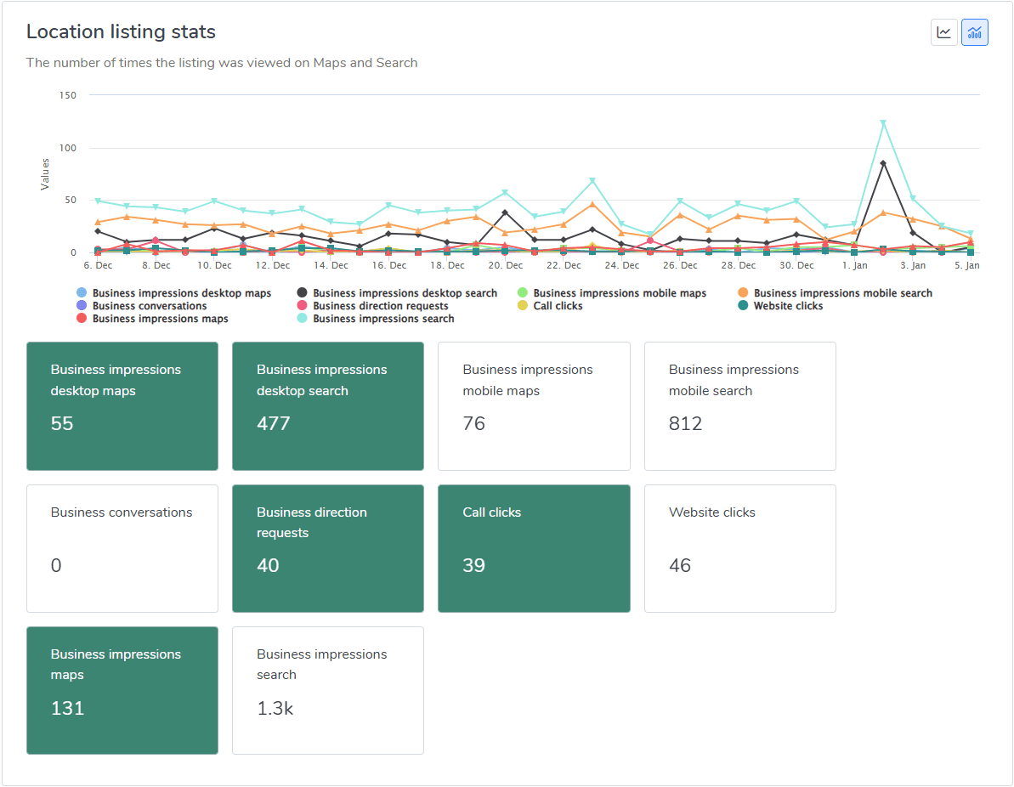This screenshot has height=787, width=1014.
Task: Select the Business direction requests card
Action: 328,548
